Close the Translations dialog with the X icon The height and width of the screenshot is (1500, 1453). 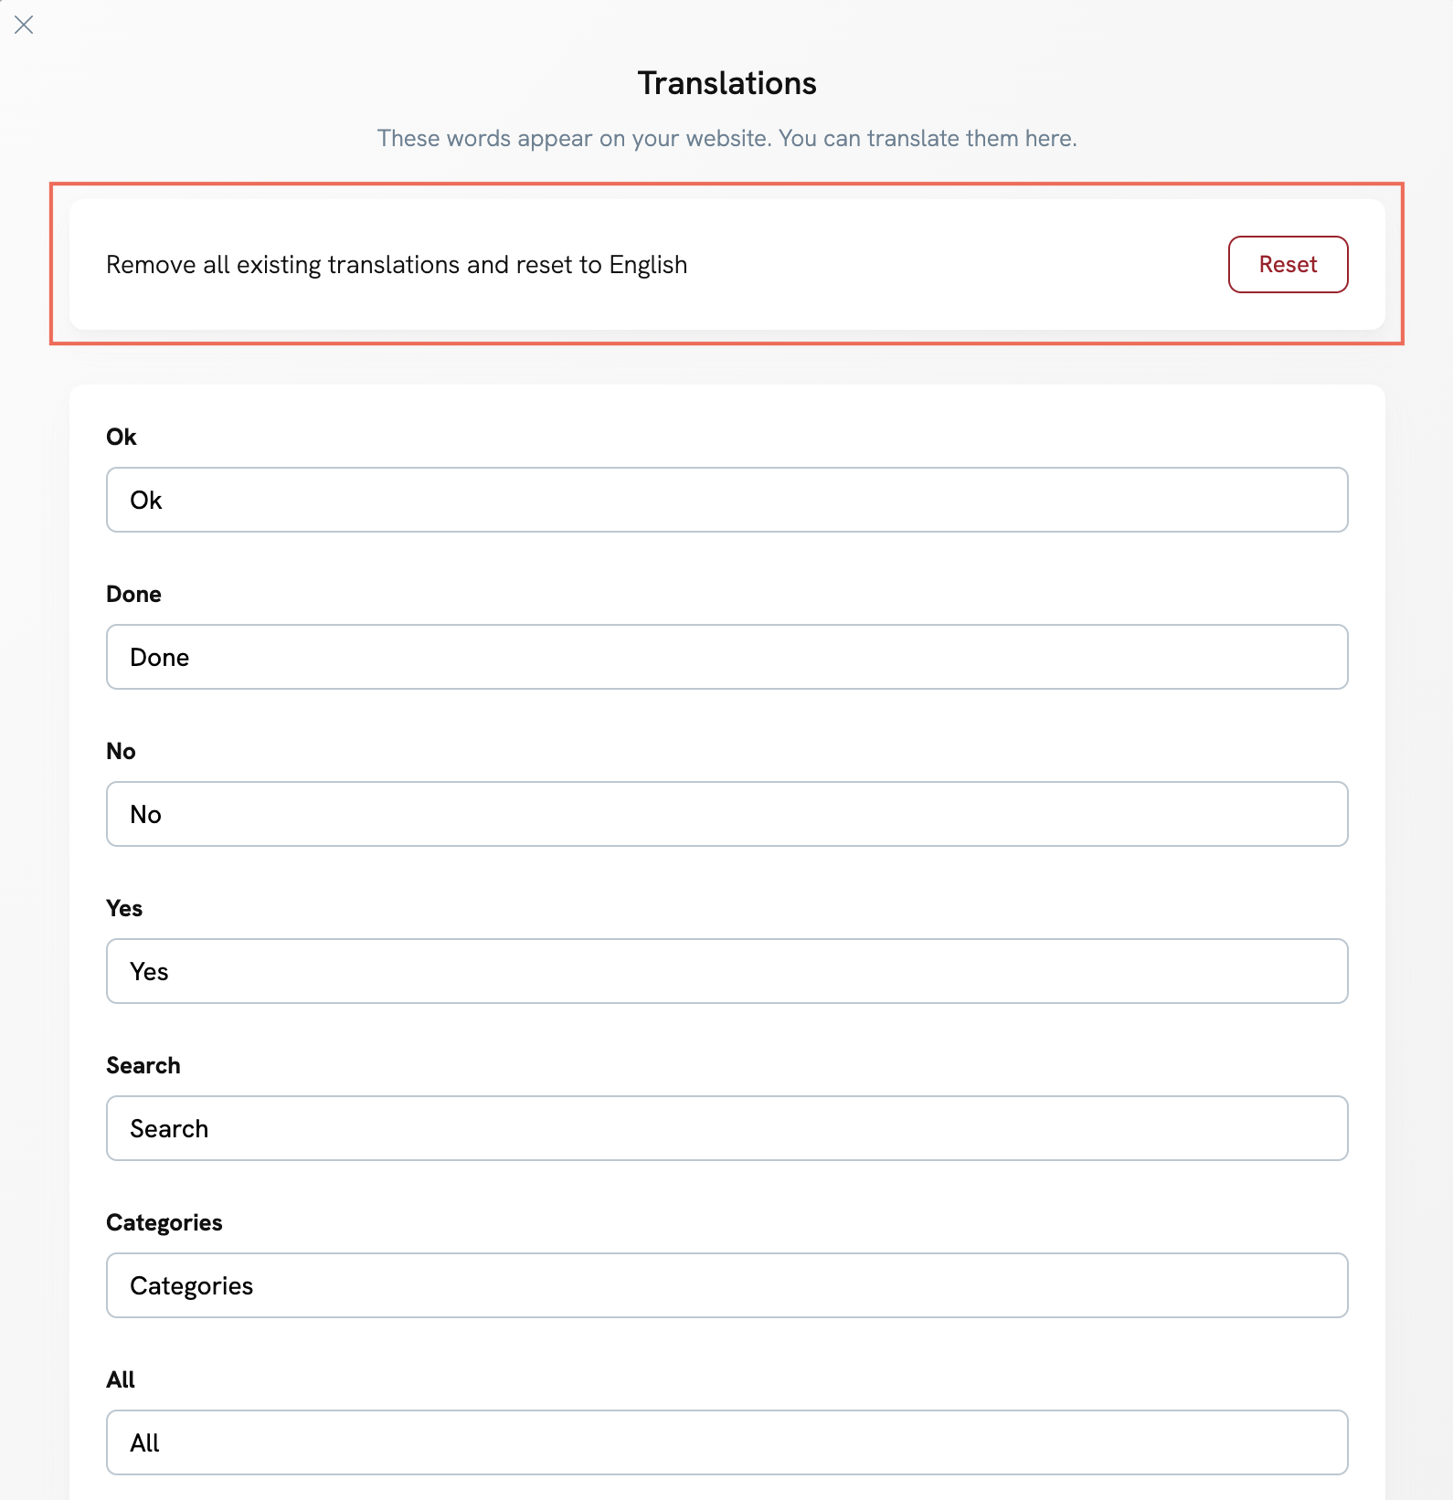[24, 25]
